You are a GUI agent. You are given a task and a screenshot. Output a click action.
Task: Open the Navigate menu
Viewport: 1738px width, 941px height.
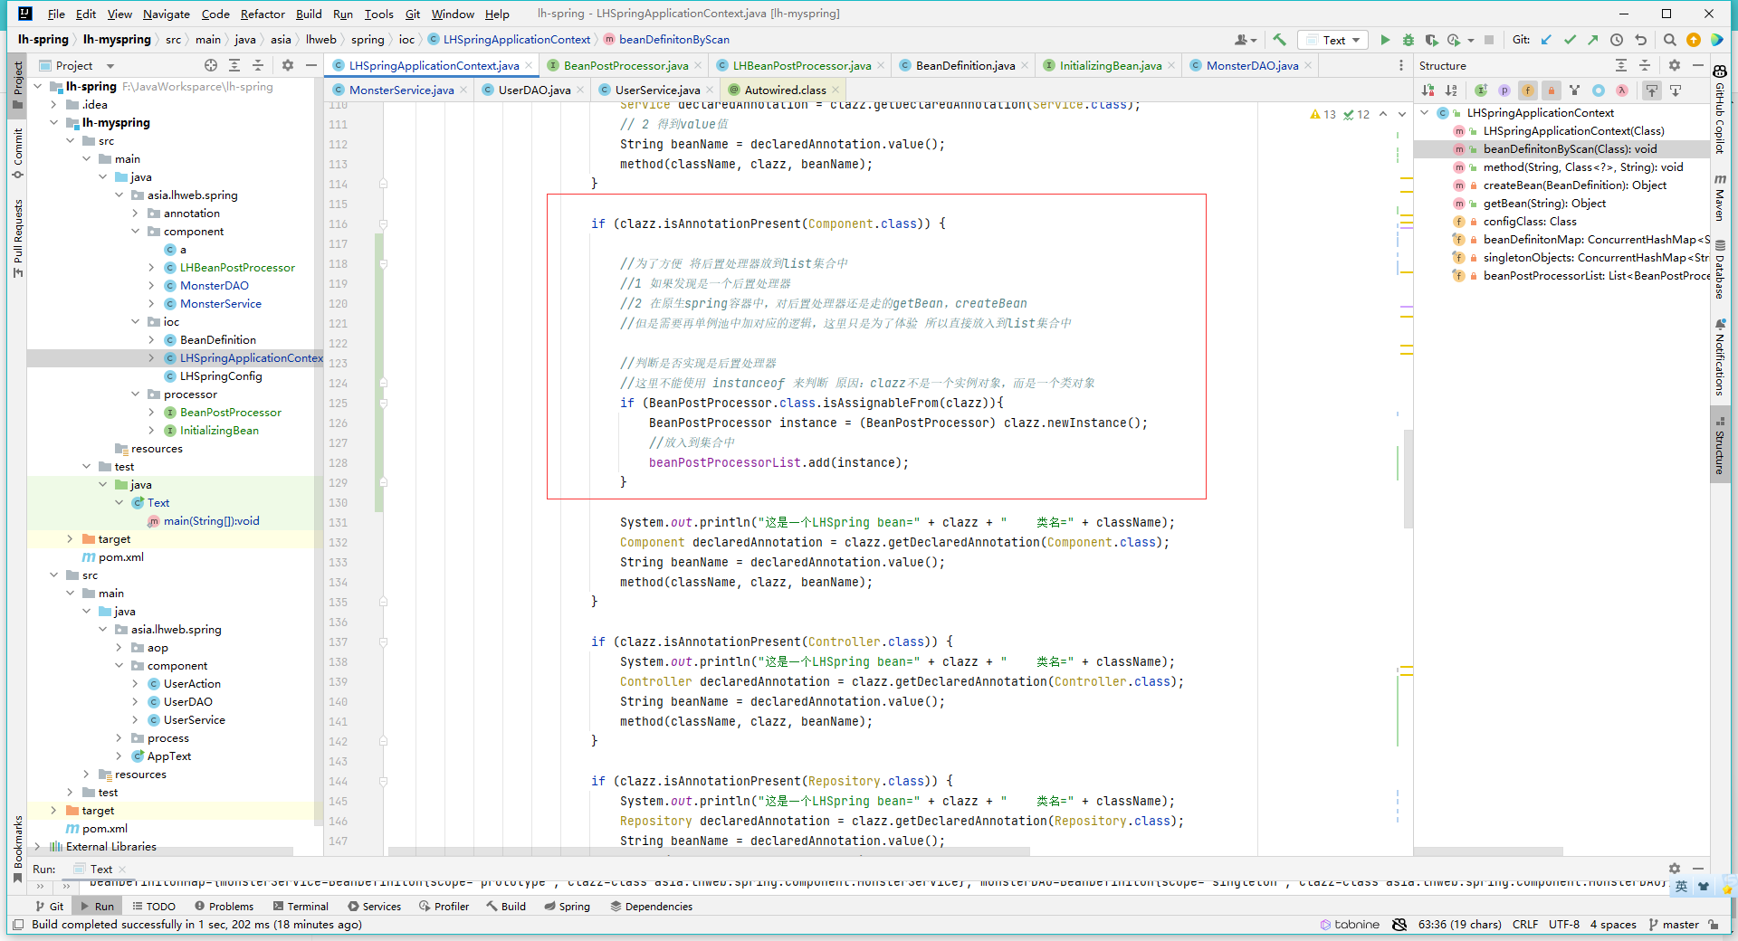tap(167, 14)
